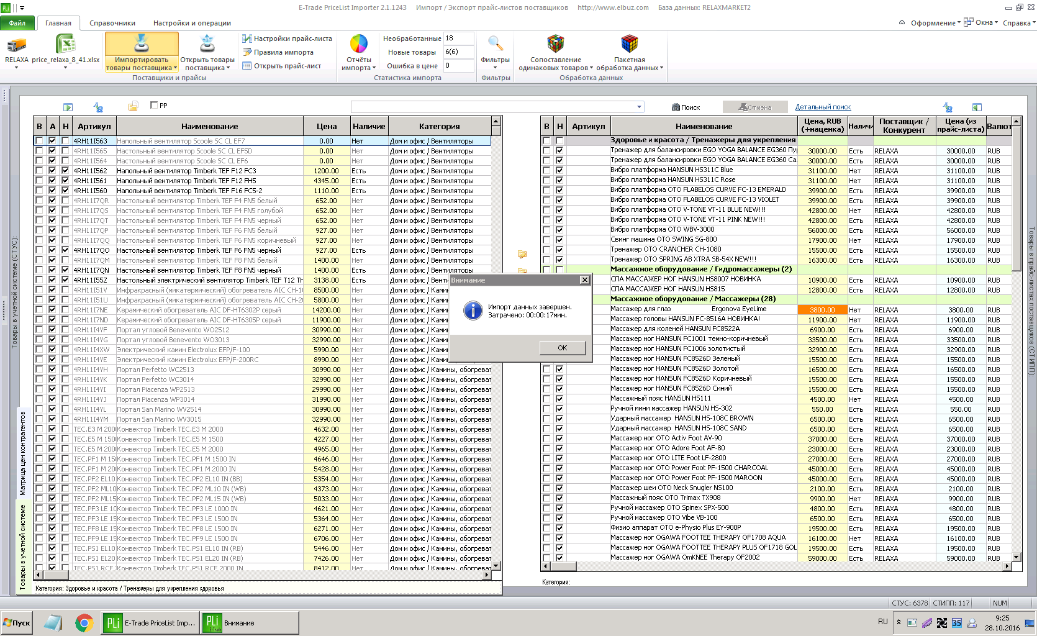Click the Поиск button

[x=686, y=107]
